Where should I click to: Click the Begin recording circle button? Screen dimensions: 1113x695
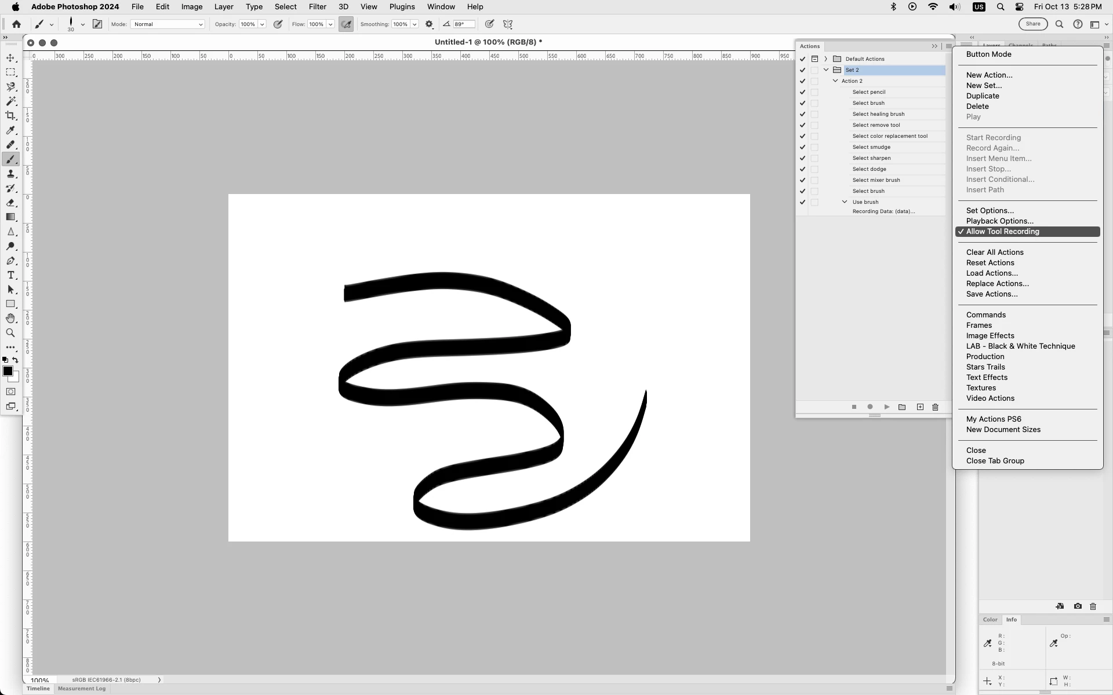pos(870,407)
